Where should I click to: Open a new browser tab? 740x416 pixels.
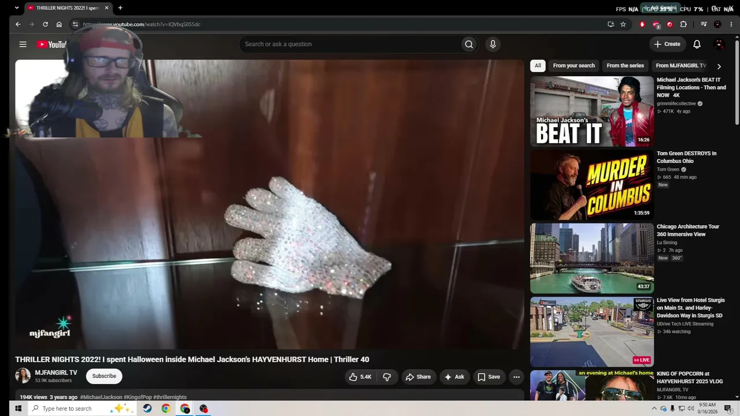pyautogui.click(x=120, y=8)
